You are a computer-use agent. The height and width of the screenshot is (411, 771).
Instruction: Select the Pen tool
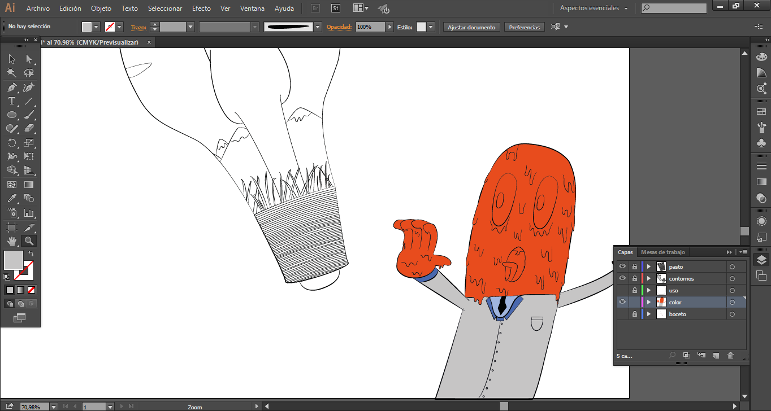click(x=11, y=88)
